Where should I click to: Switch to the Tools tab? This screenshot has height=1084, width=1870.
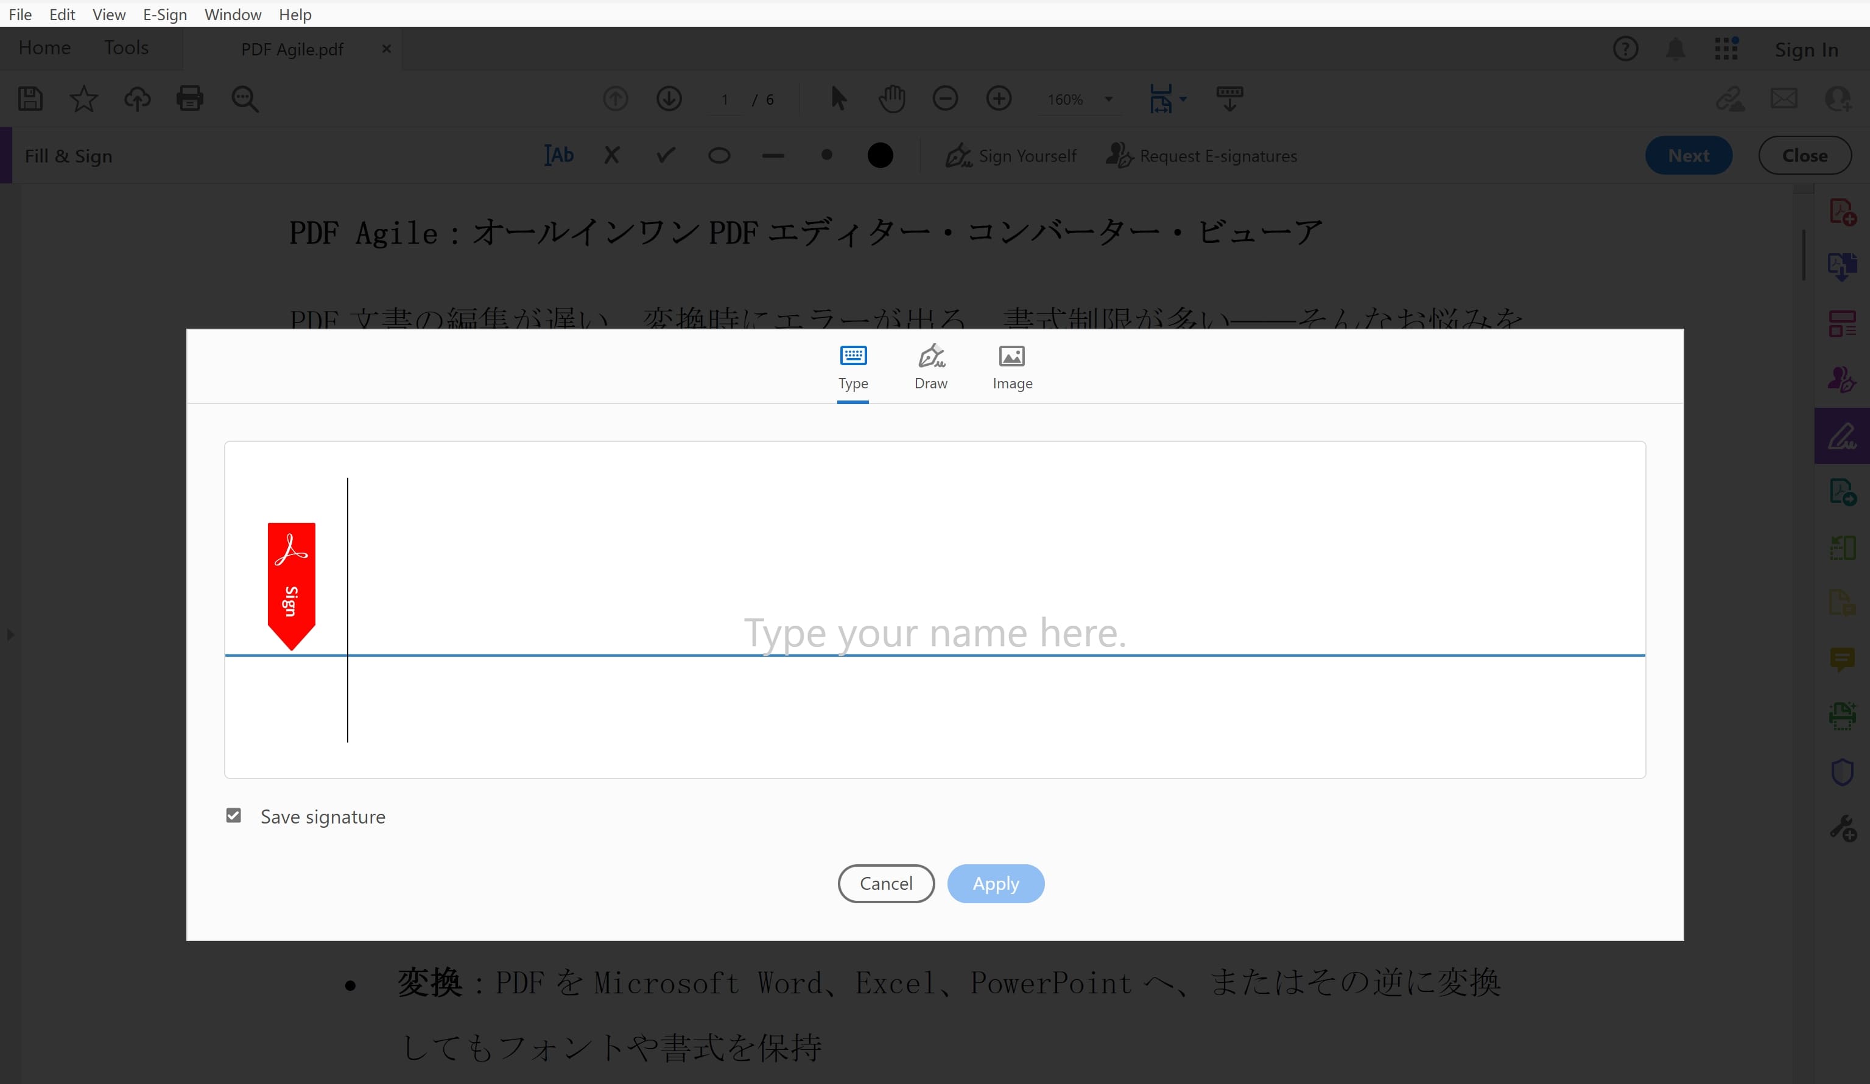click(125, 47)
